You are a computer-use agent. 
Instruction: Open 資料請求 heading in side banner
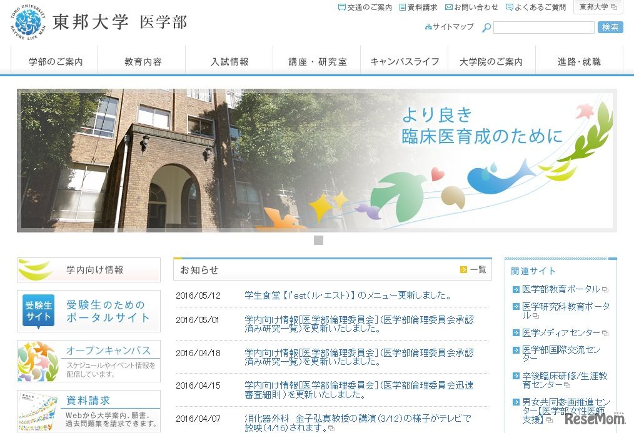point(88,401)
